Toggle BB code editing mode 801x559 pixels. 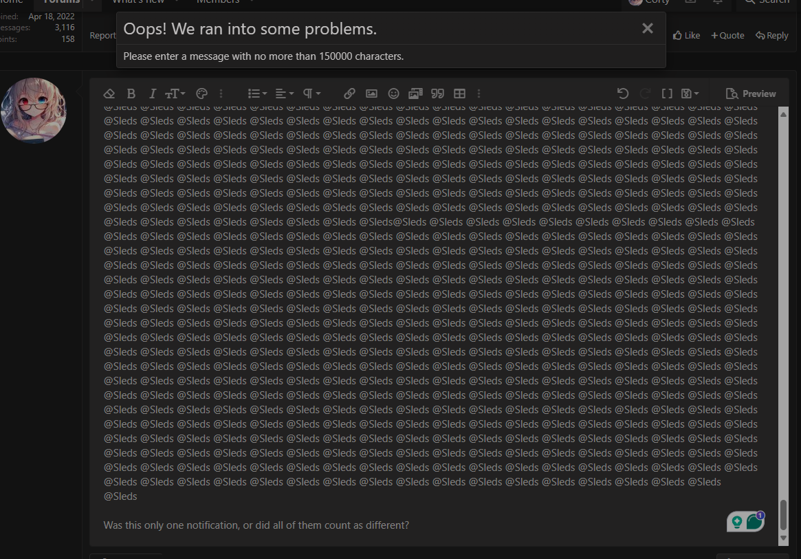(x=666, y=93)
